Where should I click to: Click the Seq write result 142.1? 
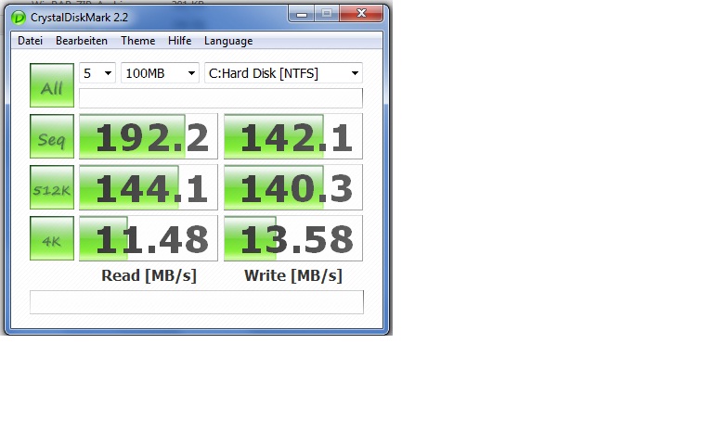click(x=293, y=136)
